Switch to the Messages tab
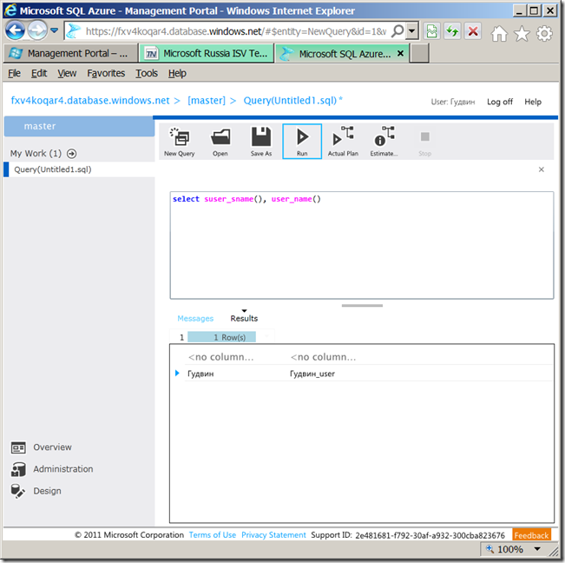The height and width of the screenshot is (563, 565). tap(195, 319)
